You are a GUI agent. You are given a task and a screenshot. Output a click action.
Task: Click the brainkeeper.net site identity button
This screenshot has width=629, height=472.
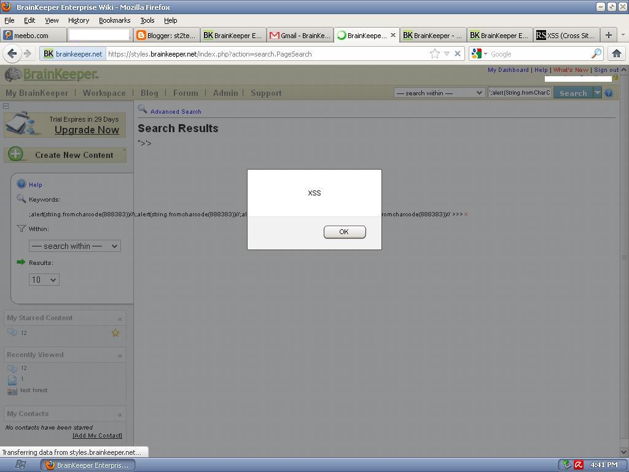click(72, 54)
